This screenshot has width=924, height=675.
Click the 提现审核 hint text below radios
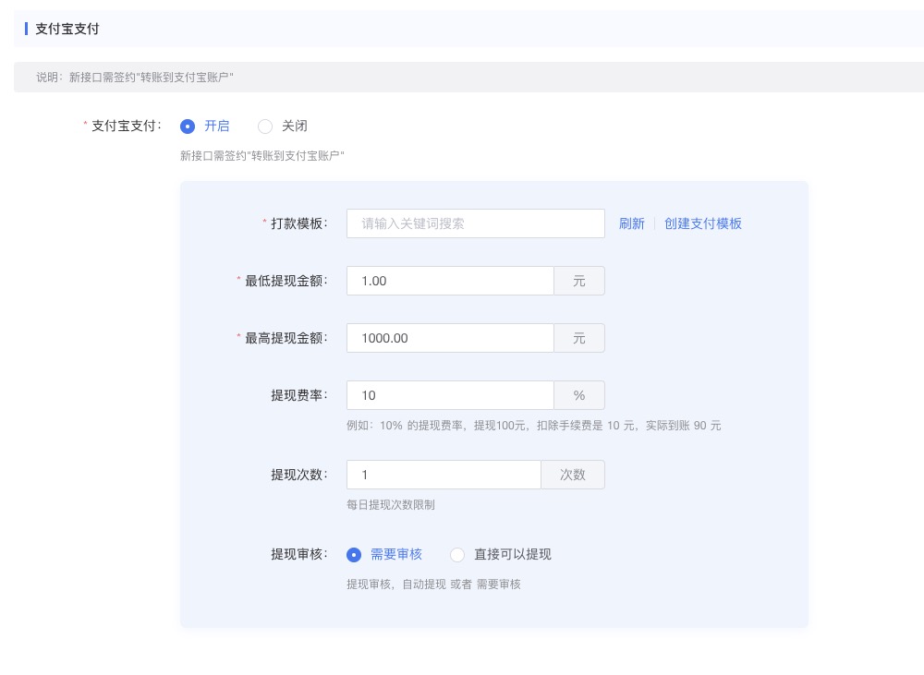pos(433,585)
